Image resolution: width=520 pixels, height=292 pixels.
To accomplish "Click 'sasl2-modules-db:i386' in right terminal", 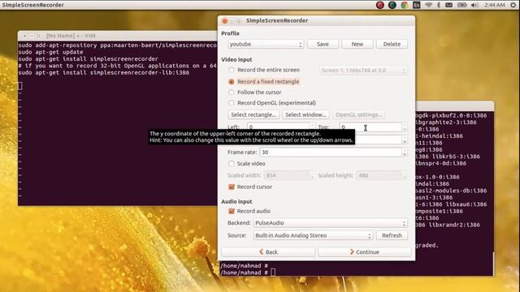I will click(x=451, y=191).
